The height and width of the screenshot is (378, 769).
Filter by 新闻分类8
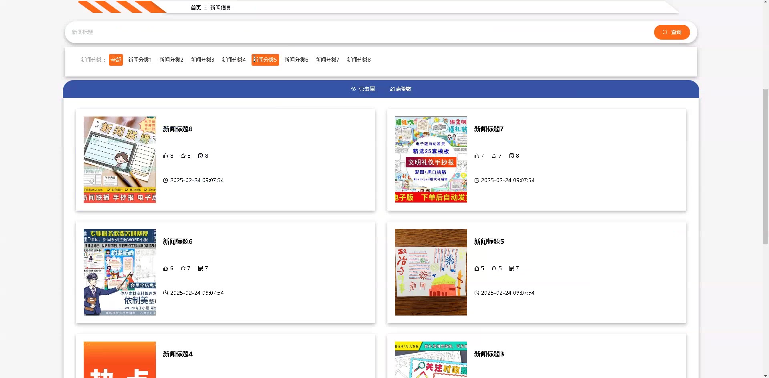(x=358, y=60)
